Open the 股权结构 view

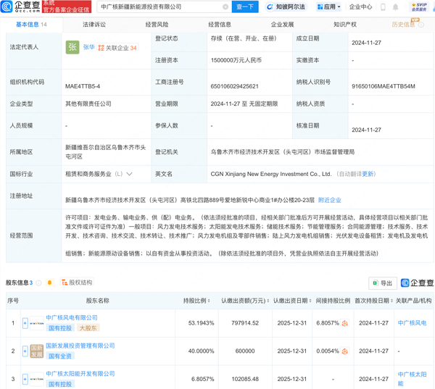pyautogui.click(x=77, y=283)
